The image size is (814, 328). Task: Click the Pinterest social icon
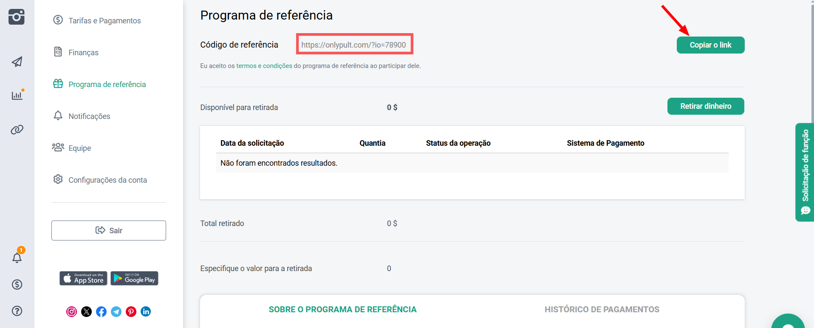point(131,312)
